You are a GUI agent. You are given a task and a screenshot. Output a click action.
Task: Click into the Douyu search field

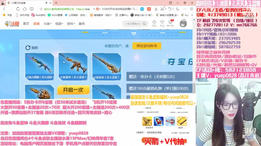pos(132,24)
